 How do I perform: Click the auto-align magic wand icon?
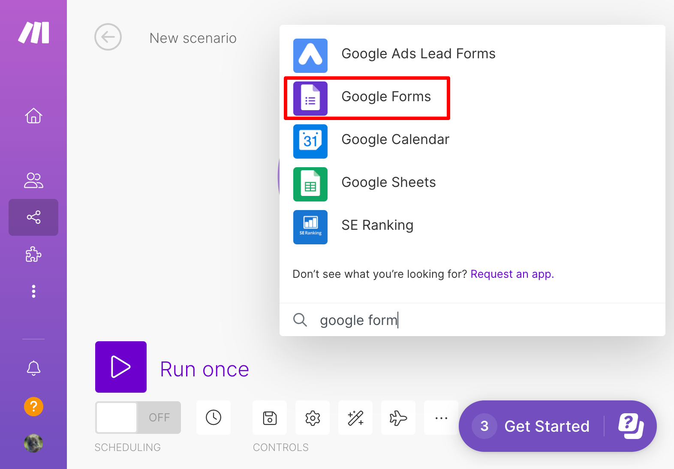point(355,418)
